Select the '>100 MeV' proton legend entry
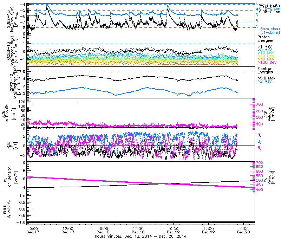This screenshot has height=239, width=281. click(x=267, y=62)
